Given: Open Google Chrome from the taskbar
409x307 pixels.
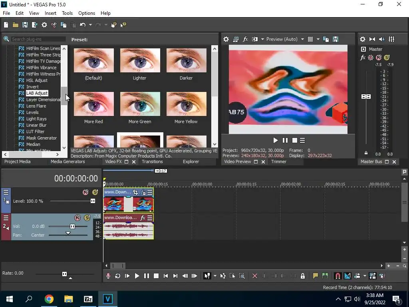Looking at the screenshot, I should (x=49, y=299).
